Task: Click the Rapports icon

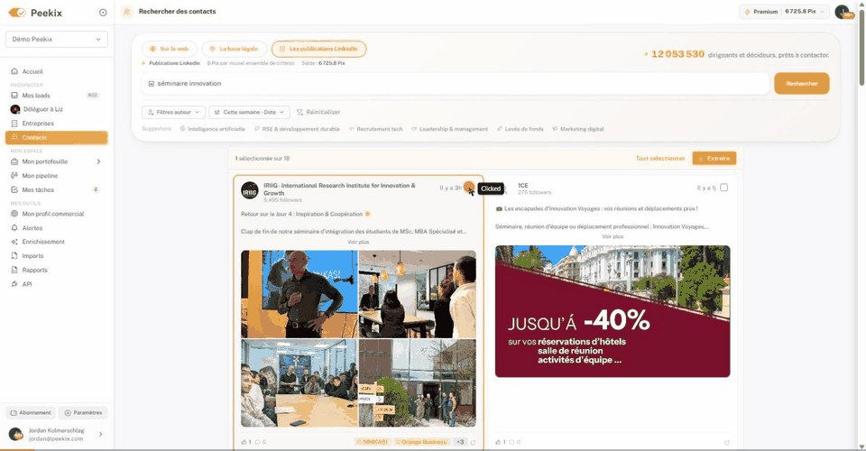Action: coord(14,270)
